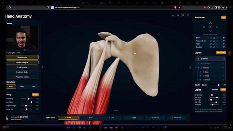Choose Detect under Which hand
Viewport: 233px width, 131px height.
coord(11,86)
